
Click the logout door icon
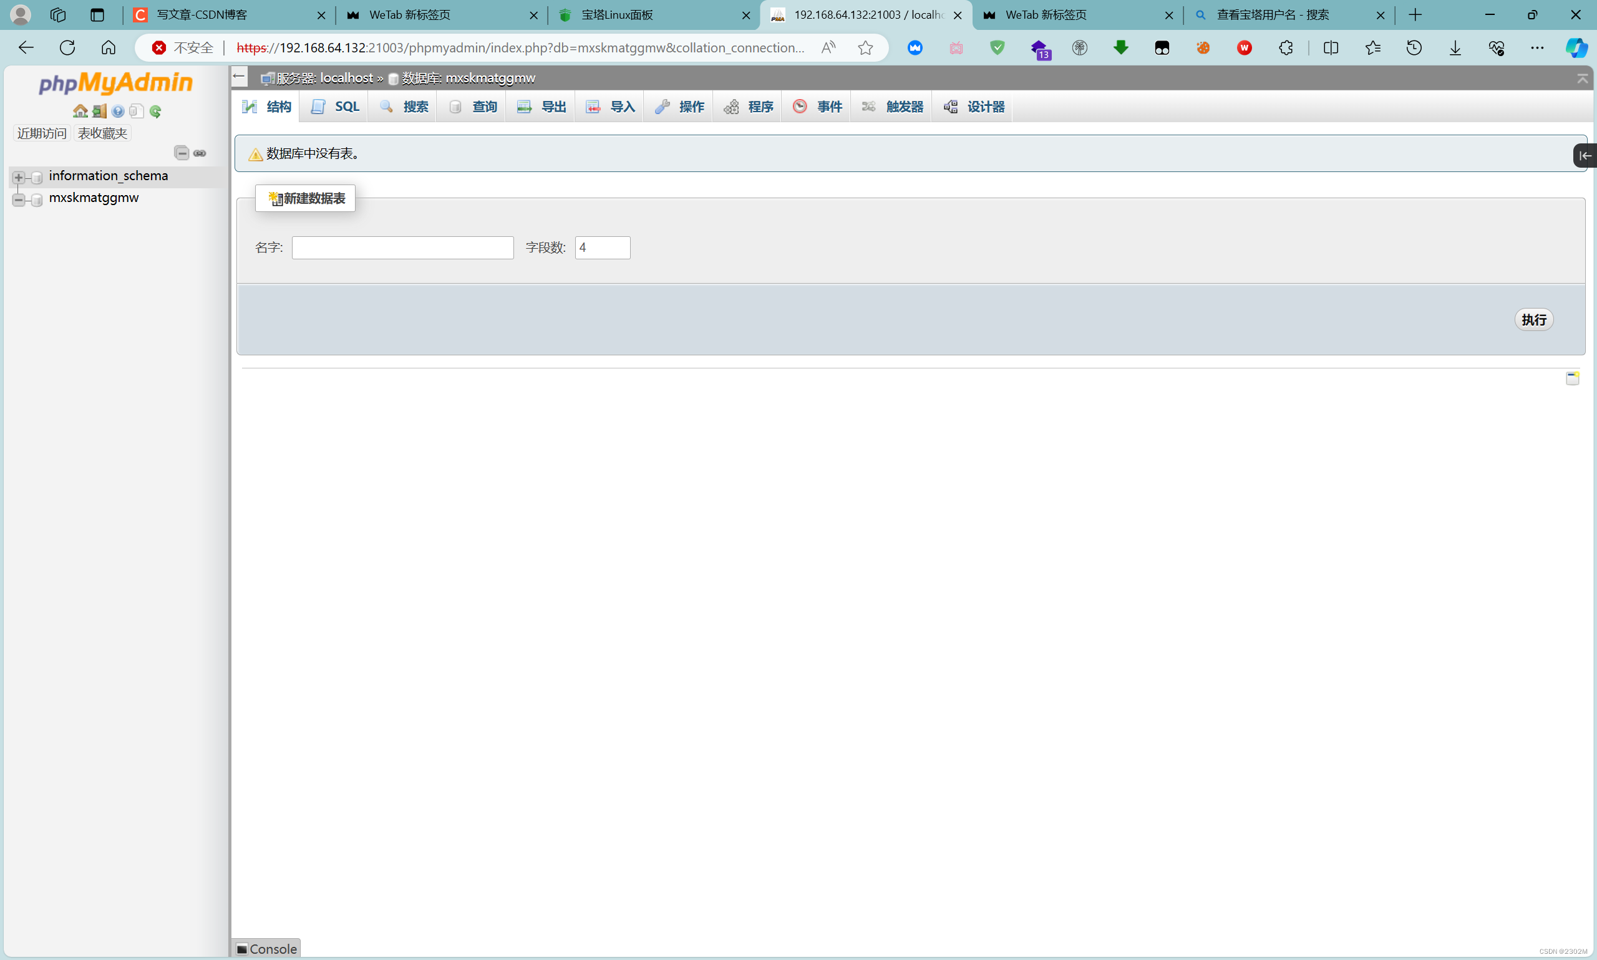(x=99, y=111)
